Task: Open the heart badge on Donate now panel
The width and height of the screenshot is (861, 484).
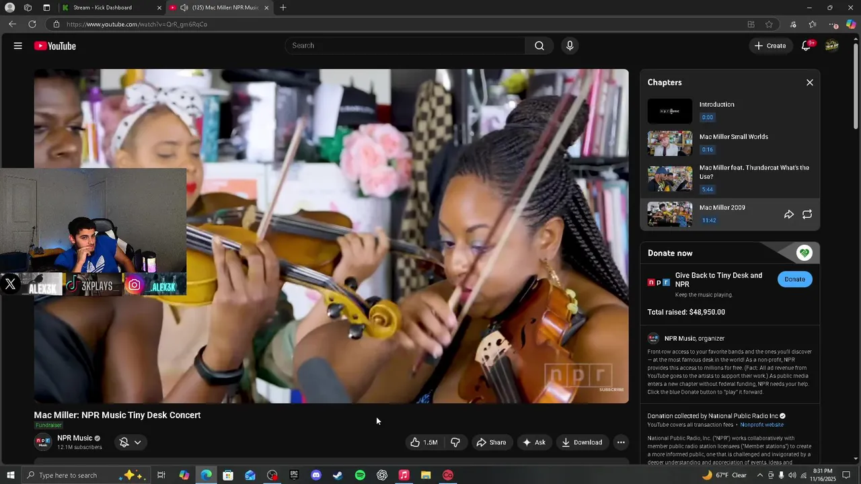Action: pos(804,253)
